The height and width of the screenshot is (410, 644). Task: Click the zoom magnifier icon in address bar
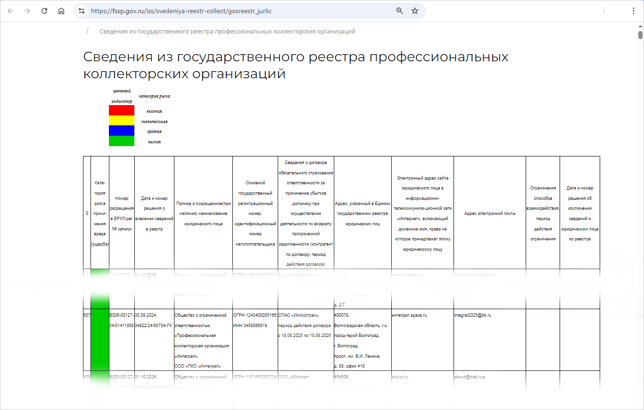[399, 11]
